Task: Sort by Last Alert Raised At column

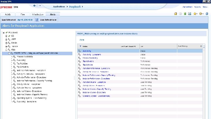Action: (128, 46)
